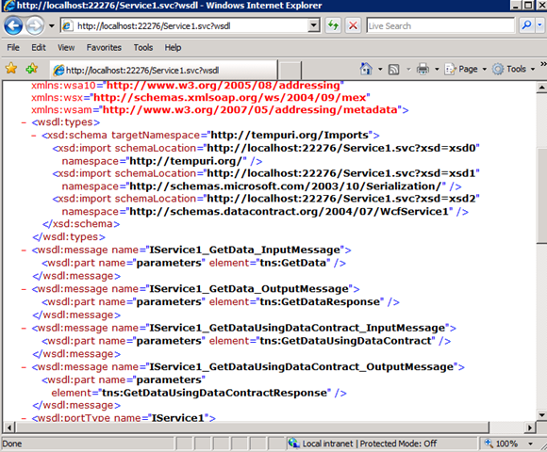Go to Home page house icon
This screenshot has height=452, width=547.
[366, 69]
